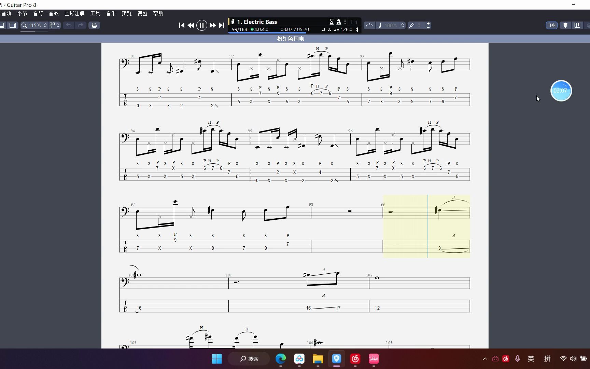Viewport: 590px width, 369px height.
Task: Open the 音乐 (Sound) menu
Action: (111, 13)
